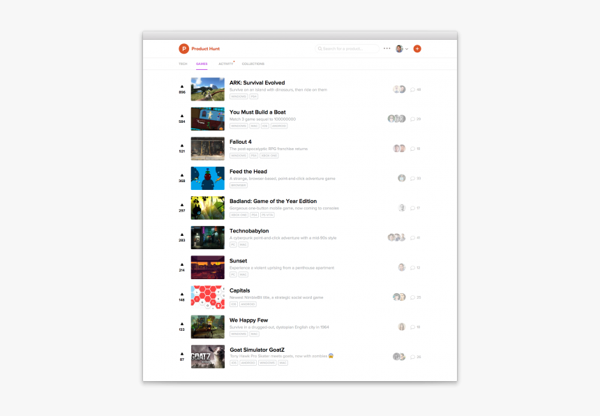Open the Fallout 4 product page
The width and height of the screenshot is (600, 416).
(x=241, y=142)
